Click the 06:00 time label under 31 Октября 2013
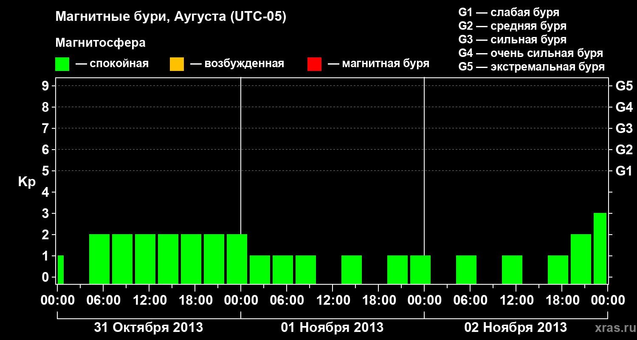The width and height of the screenshot is (637, 340). click(103, 300)
